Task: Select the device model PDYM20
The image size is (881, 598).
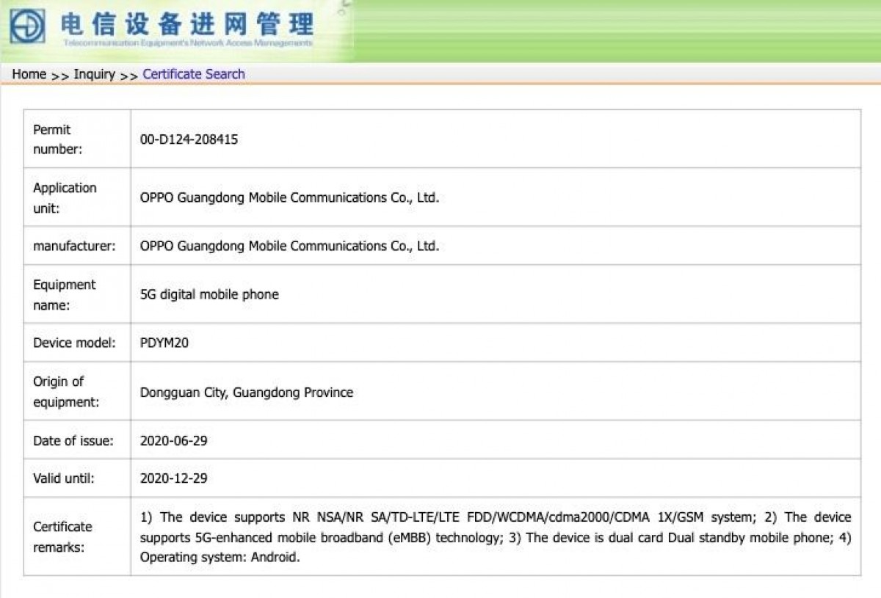Action: tap(164, 343)
